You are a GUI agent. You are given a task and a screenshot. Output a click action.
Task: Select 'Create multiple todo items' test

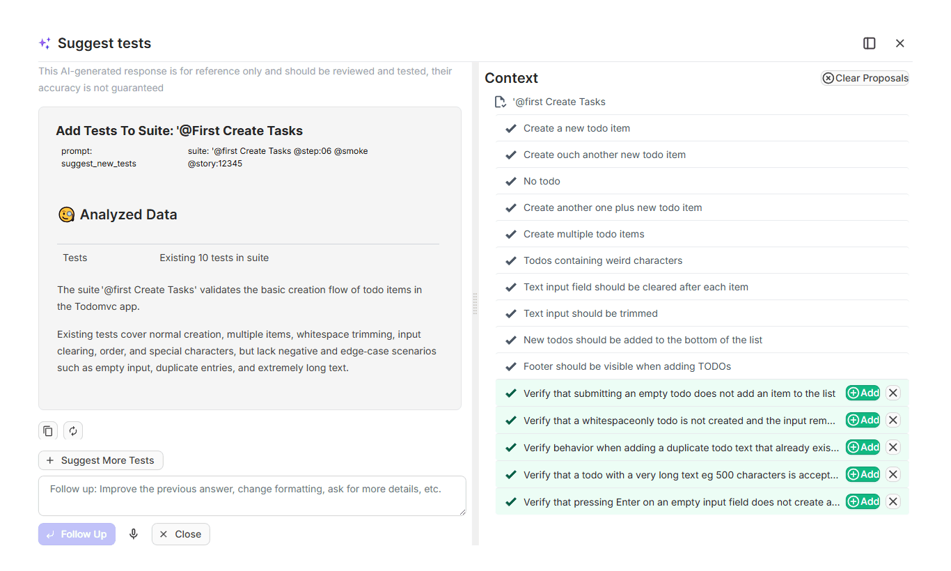702,234
